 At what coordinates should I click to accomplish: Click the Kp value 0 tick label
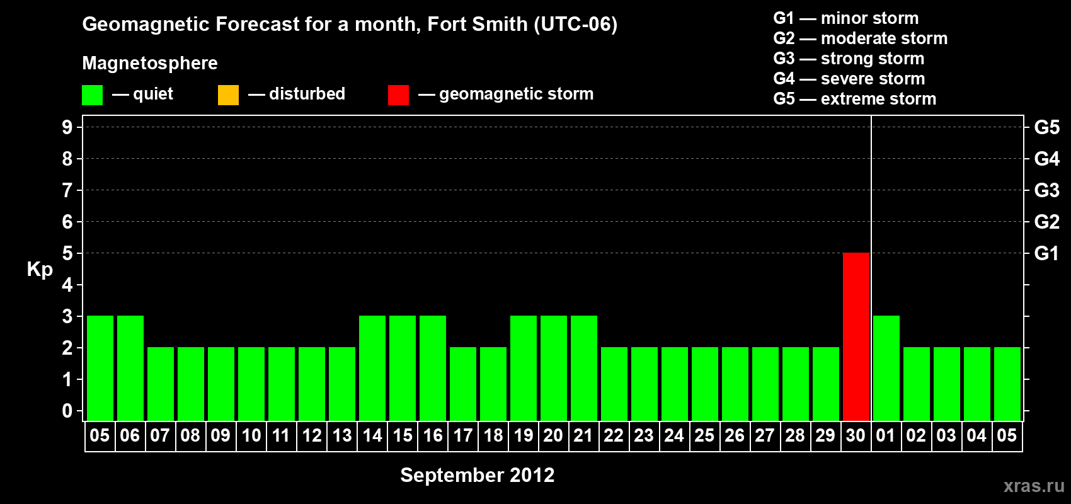(67, 411)
